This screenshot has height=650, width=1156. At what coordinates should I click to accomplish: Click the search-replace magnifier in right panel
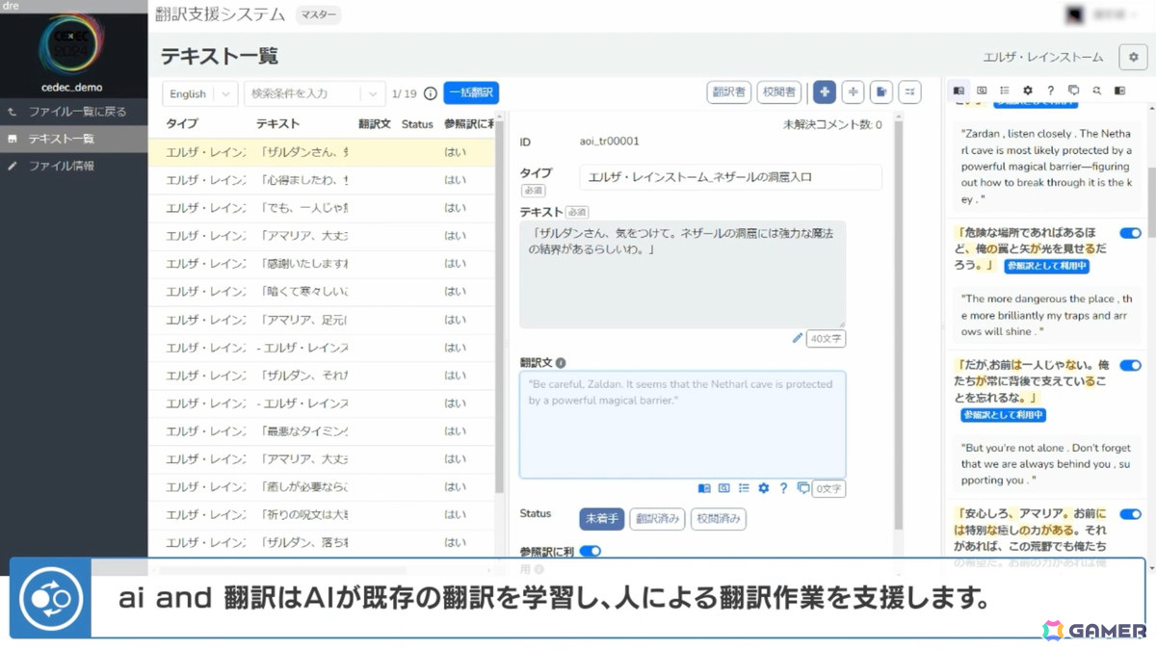(x=1096, y=91)
